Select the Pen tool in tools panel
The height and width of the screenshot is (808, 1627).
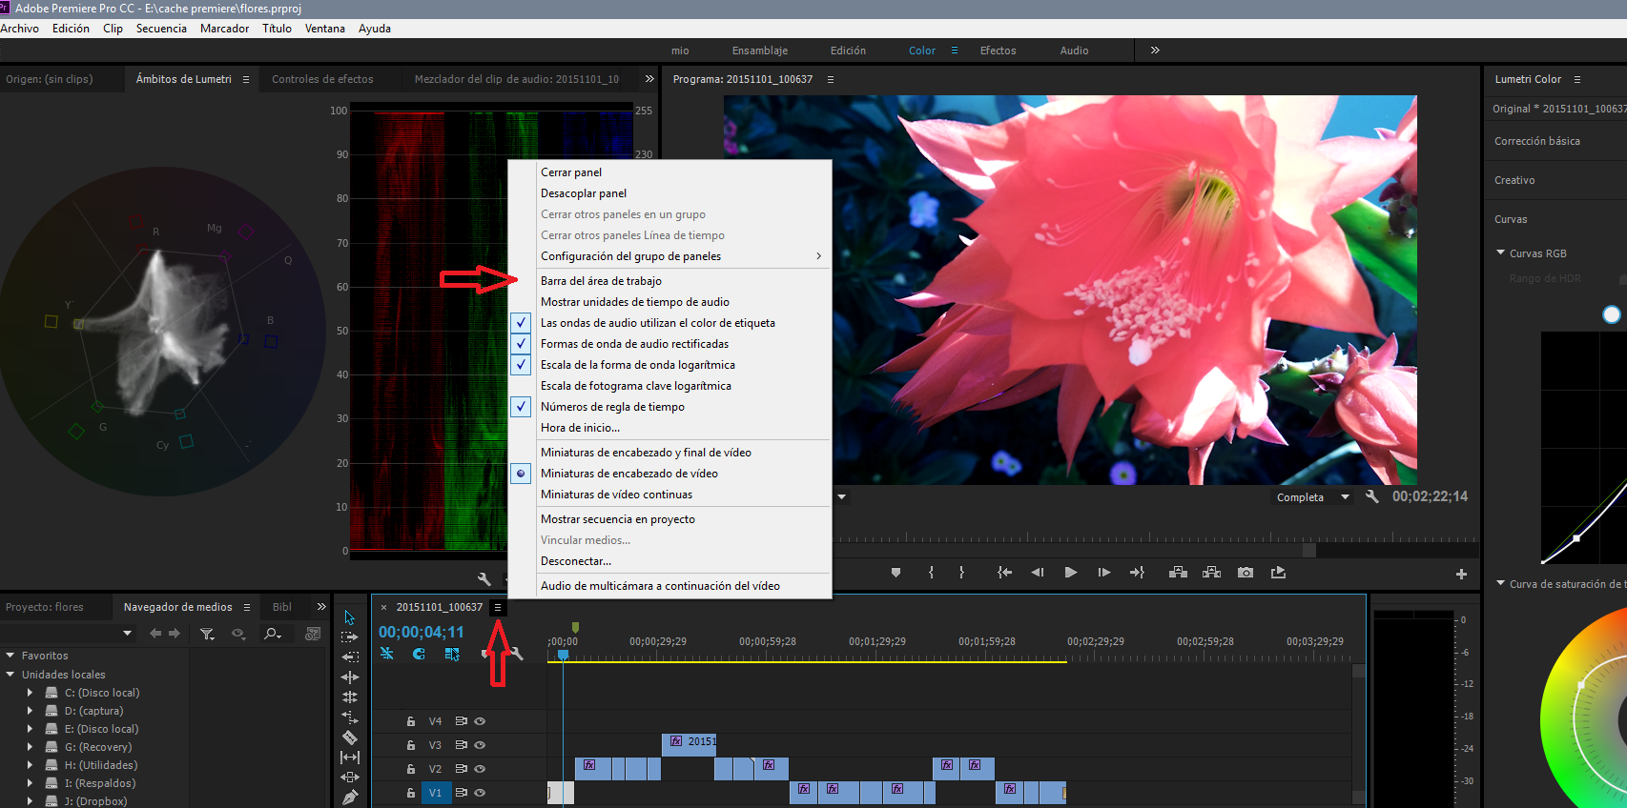(x=350, y=797)
